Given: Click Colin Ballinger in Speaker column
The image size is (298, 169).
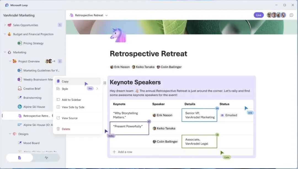Looking at the screenshot, I should [165, 141].
